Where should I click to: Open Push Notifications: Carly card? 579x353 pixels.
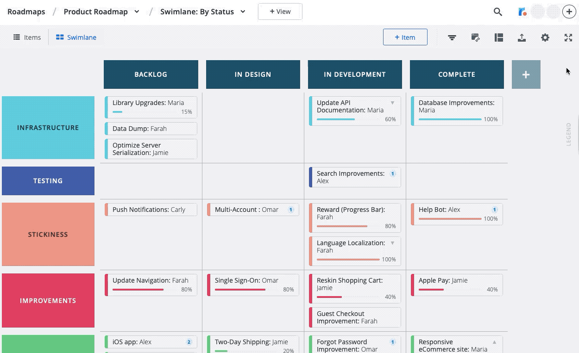click(x=151, y=210)
